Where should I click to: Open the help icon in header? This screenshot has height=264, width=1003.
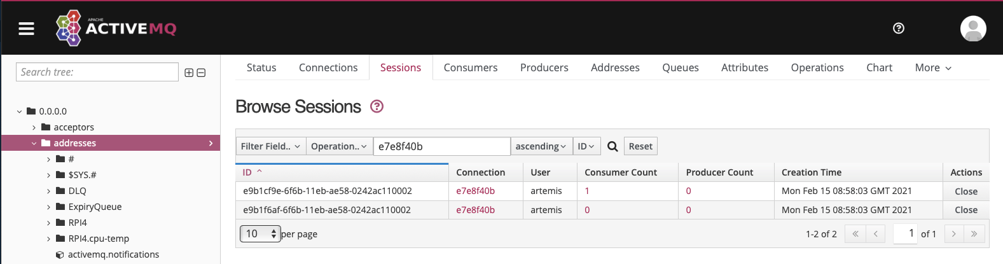(899, 28)
